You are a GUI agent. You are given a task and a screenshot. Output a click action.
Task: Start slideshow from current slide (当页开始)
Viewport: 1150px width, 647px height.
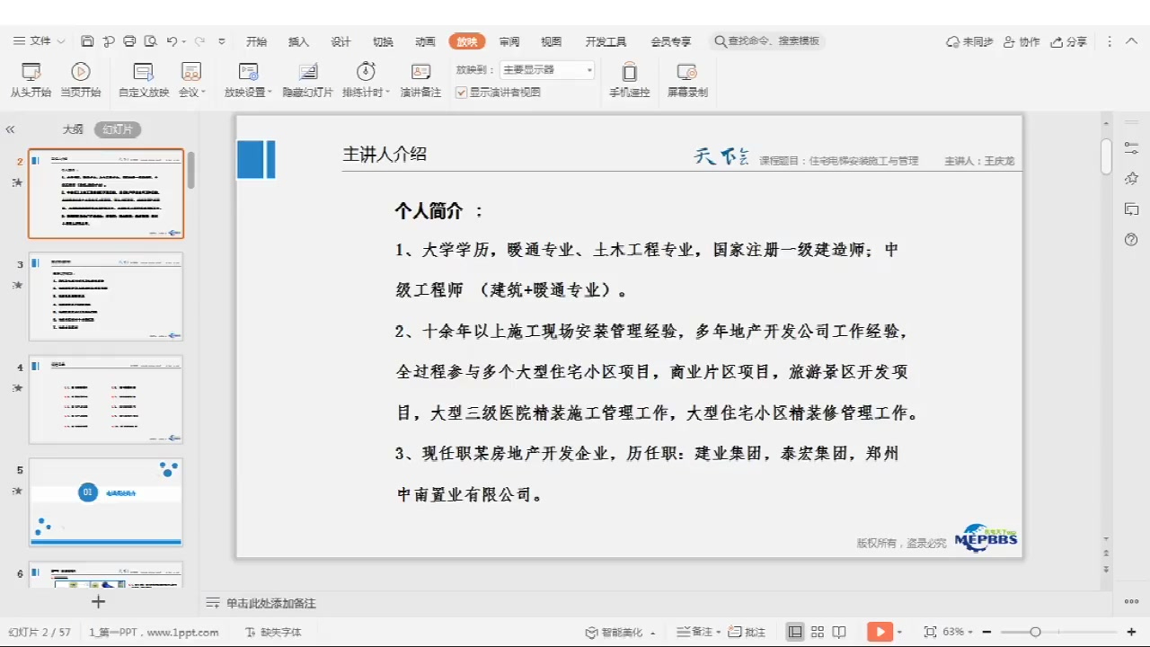[80, 73]
